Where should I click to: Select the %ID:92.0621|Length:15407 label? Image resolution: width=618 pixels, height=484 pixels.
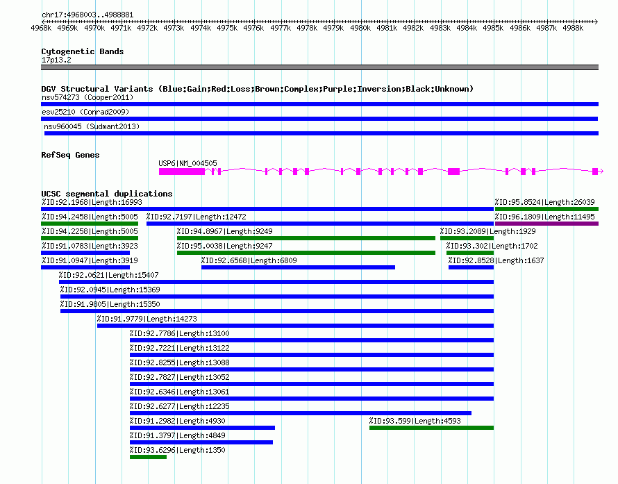tap(109, 275)
